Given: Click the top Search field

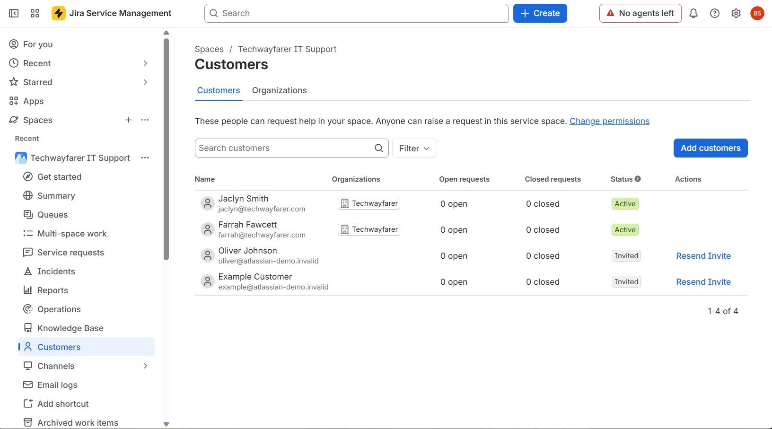Looking at the screenshot, I should click(x=356, y=13).
